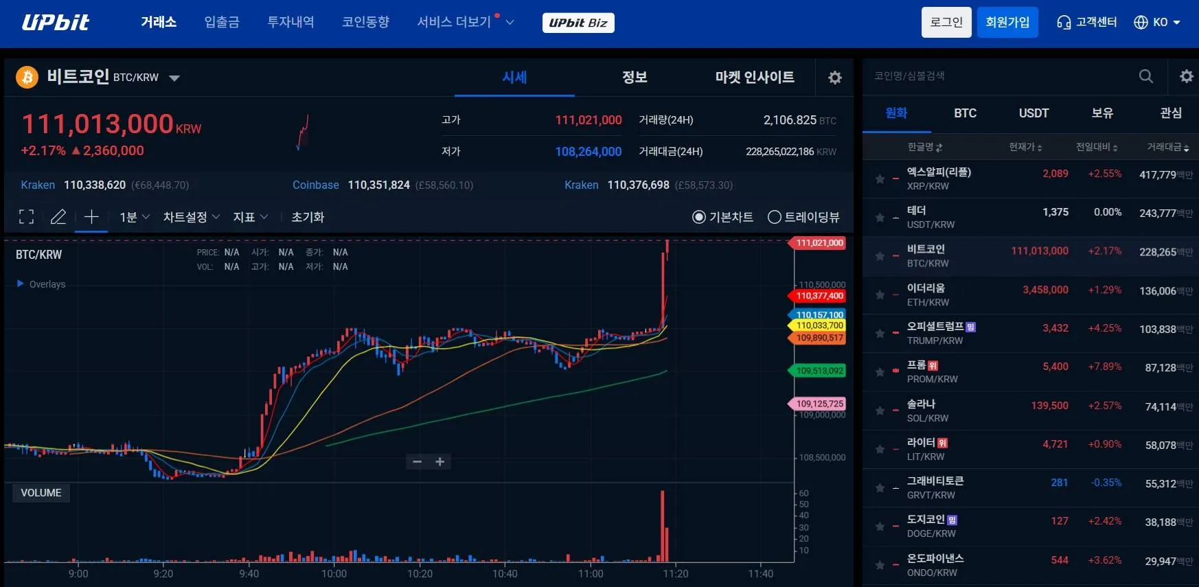The width and height of the screenshot is (1199, 587).
Task: Star the 오피셜트럼프 row as favorite
Action: point(880,334)
